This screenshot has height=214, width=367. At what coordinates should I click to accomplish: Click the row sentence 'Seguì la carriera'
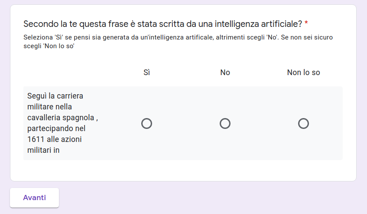click(55, 96)
